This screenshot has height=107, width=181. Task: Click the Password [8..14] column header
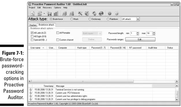[x=118, y=48]
